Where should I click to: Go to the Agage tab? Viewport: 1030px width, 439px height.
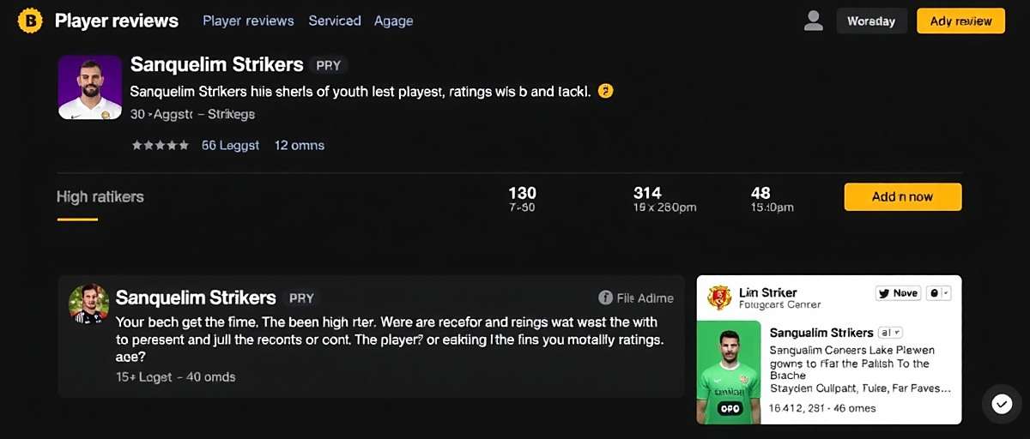click(x=394, y=21)
